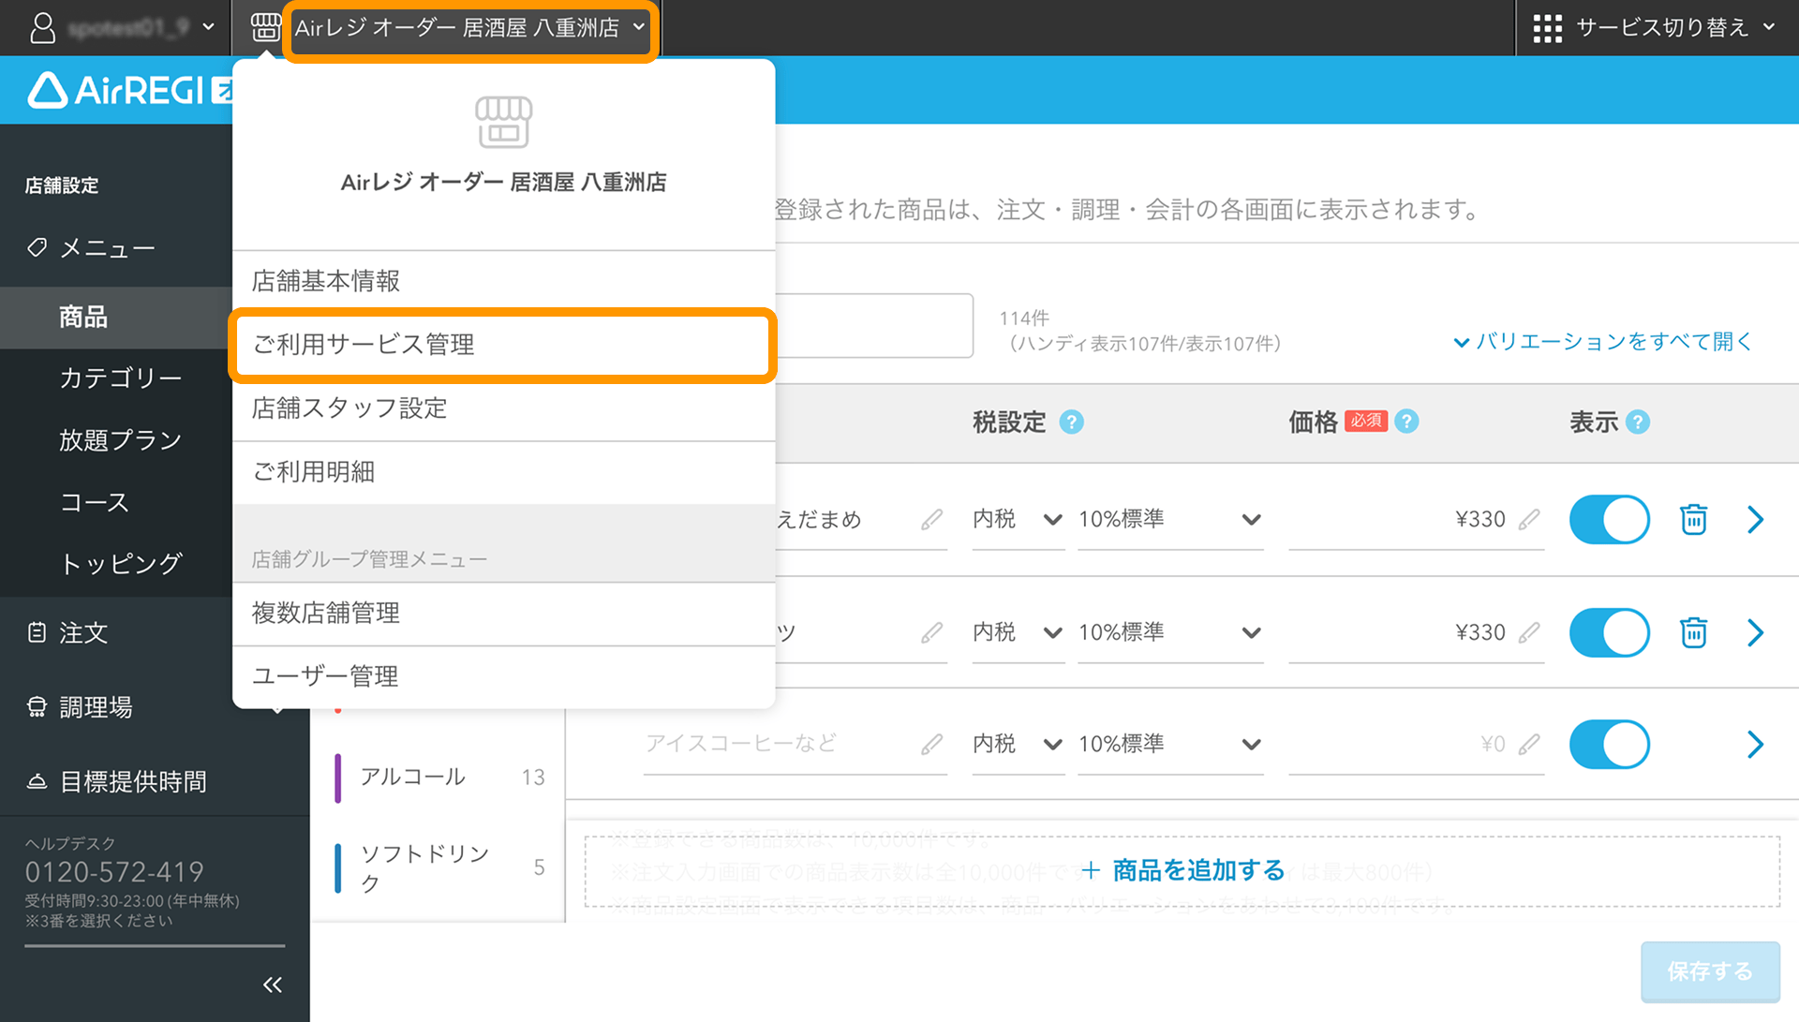Open the user account dropdown arrow
The height and width of the screenshot is (1022, 1799).
tap(208, 27)
